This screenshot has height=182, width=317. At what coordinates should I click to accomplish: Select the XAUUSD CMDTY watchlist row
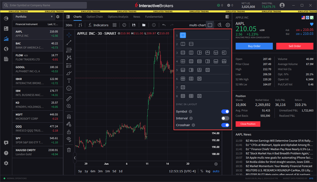38,152
